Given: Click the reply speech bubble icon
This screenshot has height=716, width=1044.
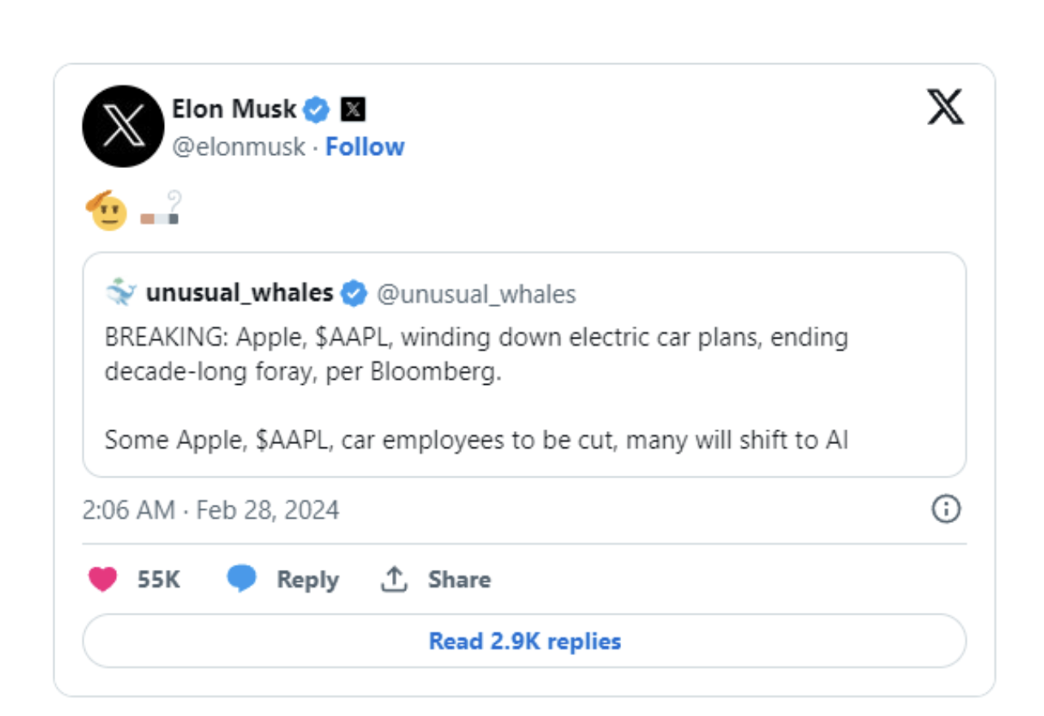Looking at the screenshot, I should tap(241, 579).
